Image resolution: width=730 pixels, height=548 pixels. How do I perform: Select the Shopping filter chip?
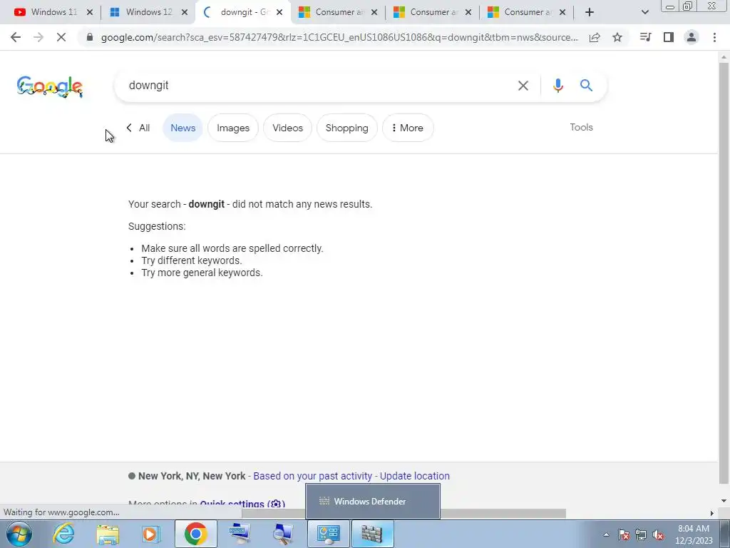click(347, 128)
